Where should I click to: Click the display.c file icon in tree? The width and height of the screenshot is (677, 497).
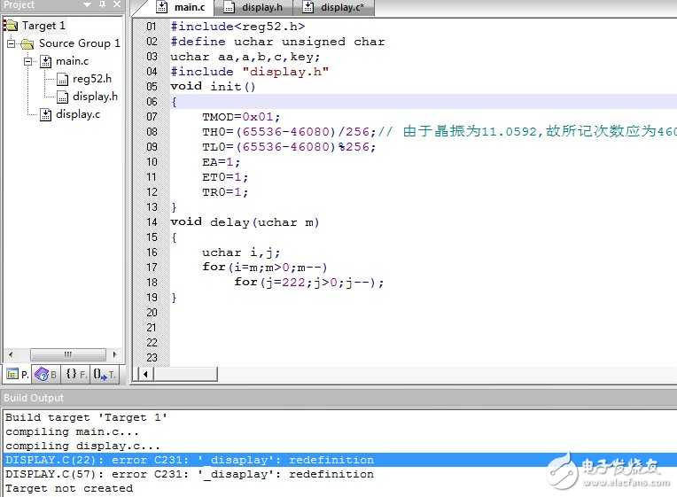click(x=46, y=115)
